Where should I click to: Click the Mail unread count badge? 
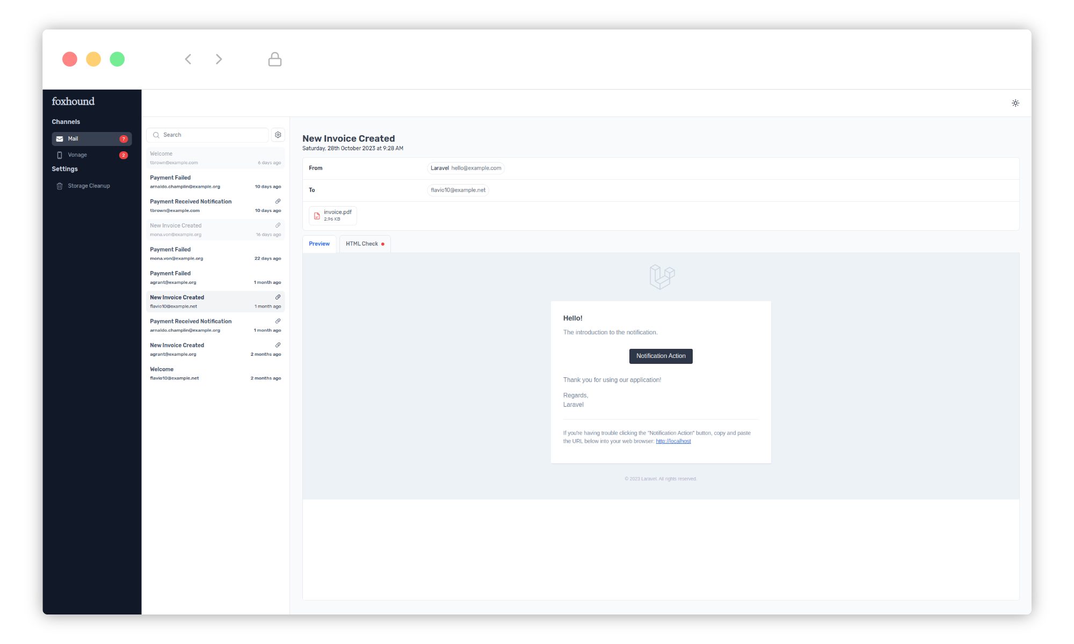(124, 139)
